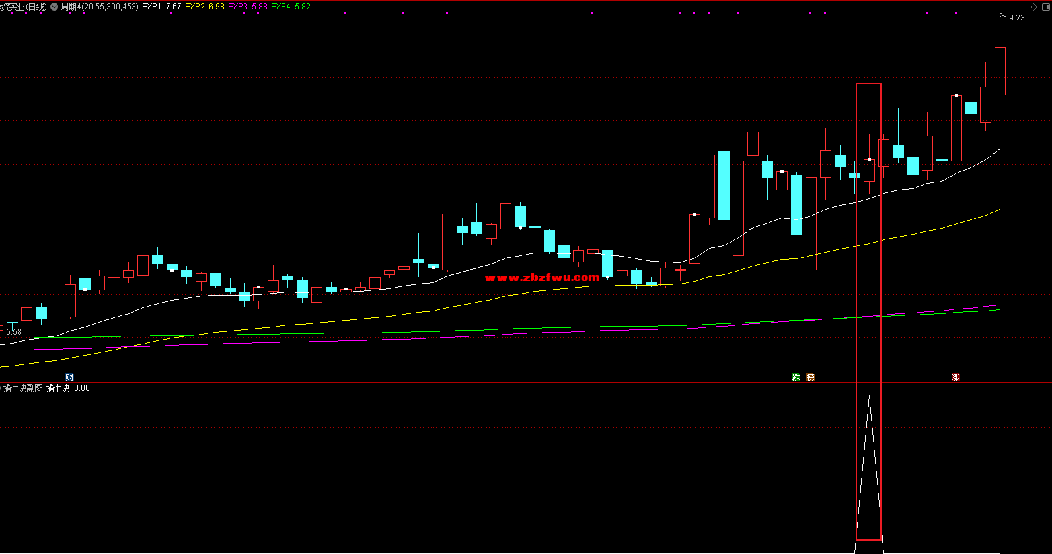
Task: Toggle the side panel icon at top right
Action: click(x=1045, y=7)
